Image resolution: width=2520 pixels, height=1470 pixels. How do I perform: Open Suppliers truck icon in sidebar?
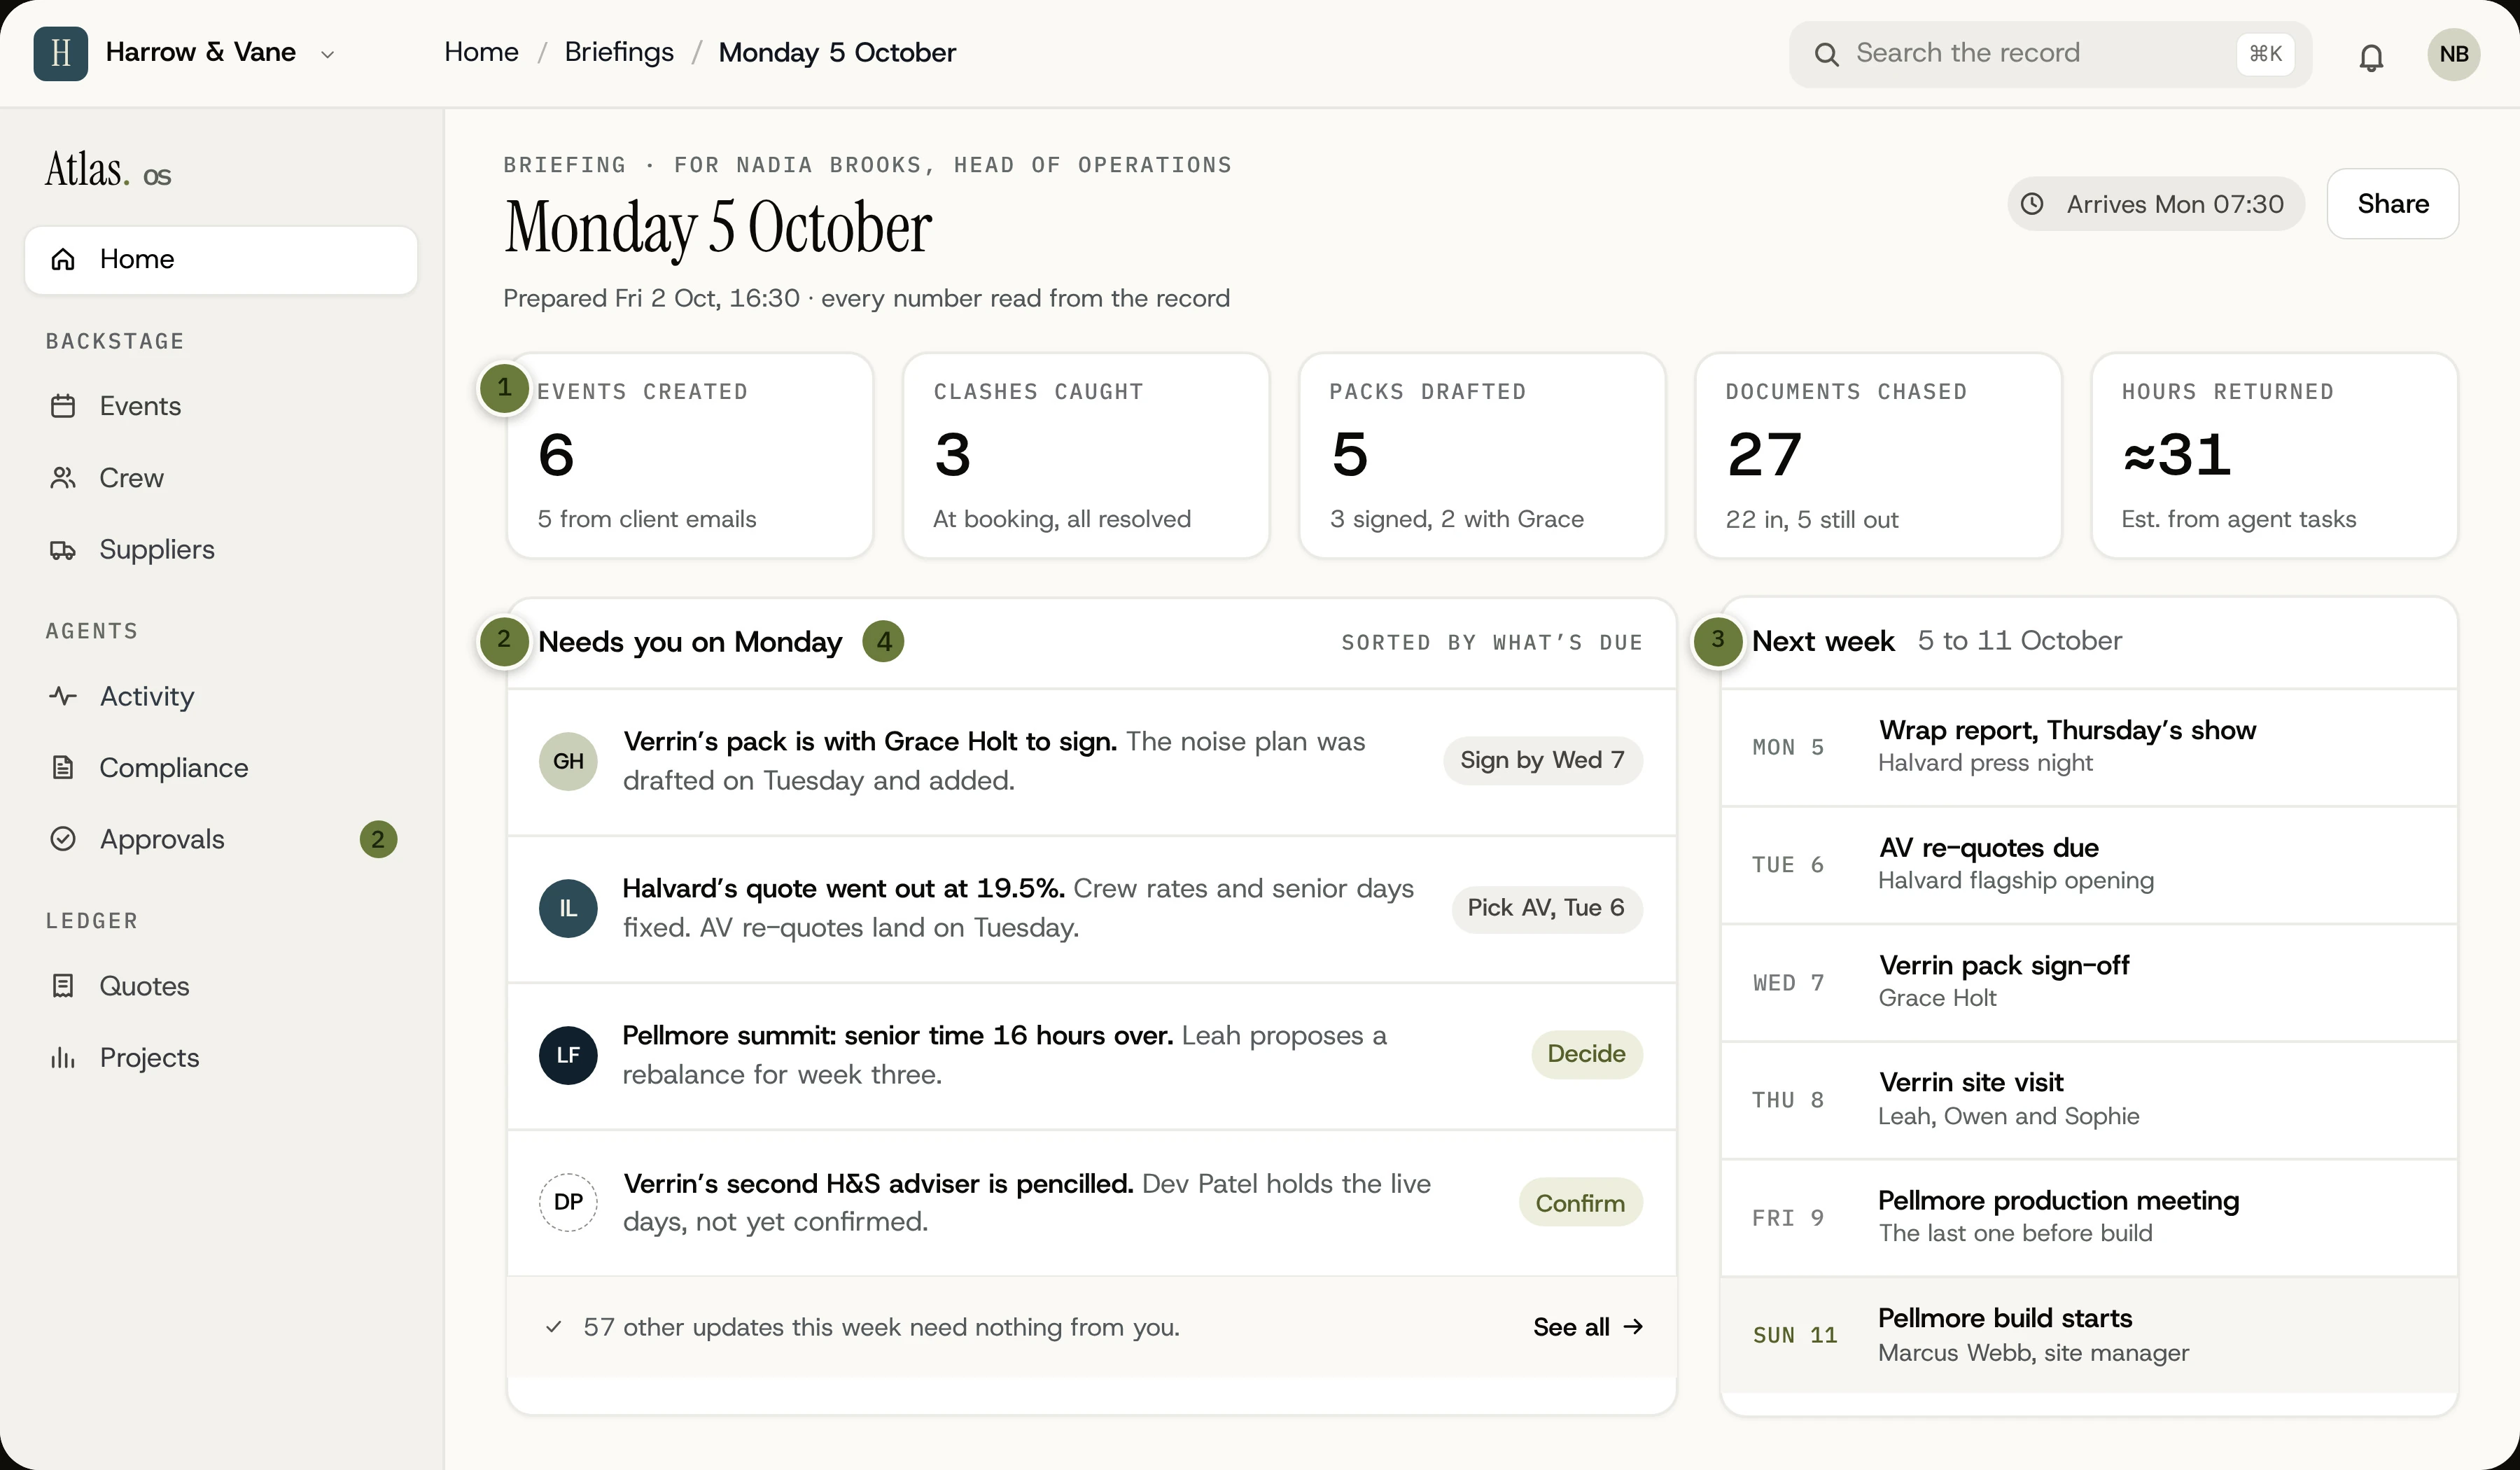point(63,550)
